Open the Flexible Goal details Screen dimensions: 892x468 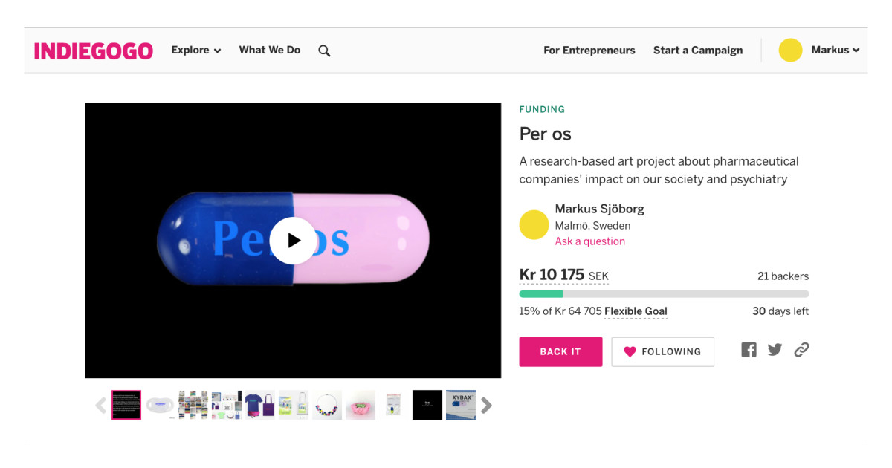[x=636, y=311]
